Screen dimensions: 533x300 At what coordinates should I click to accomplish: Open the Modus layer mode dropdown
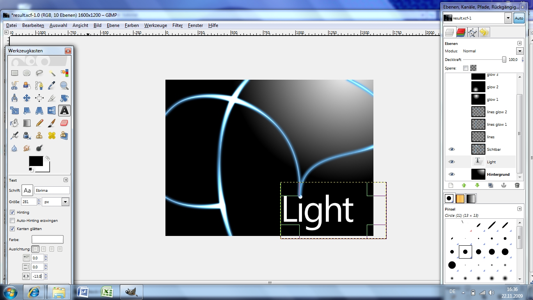coord(519,51)
